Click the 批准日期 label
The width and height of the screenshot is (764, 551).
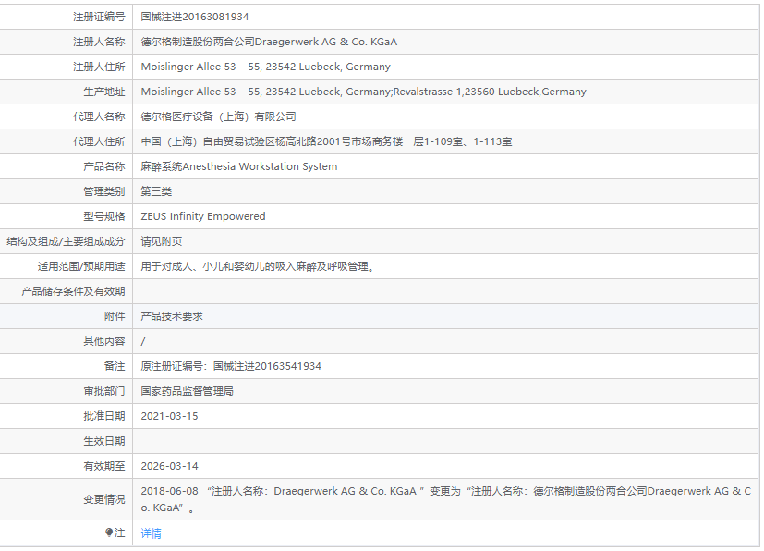click(104, 416)
